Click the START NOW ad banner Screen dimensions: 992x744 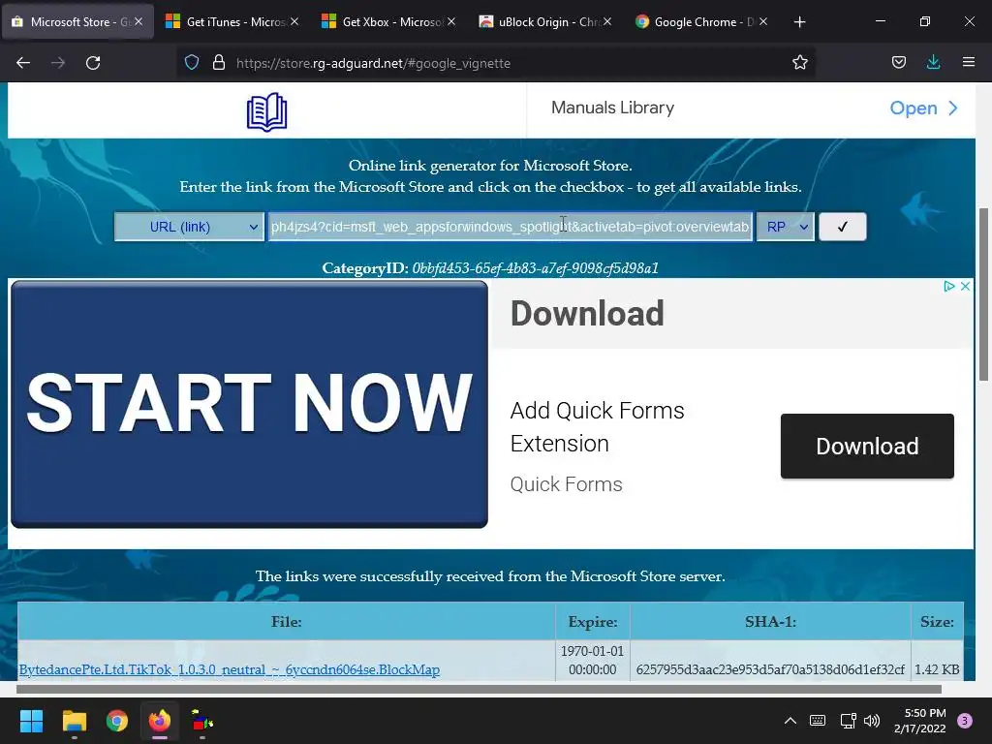249,404
